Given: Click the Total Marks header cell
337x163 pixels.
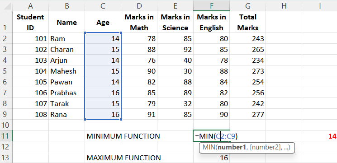Looking at the screenshot, I should (x=247, y=22).
